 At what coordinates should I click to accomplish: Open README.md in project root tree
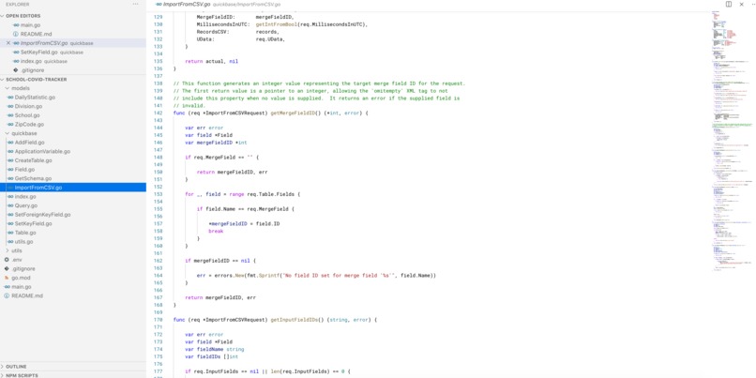point(27,295)
